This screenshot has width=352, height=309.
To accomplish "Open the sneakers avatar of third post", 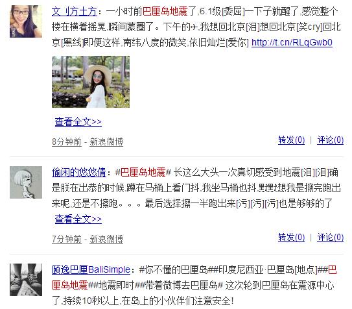I will tap(26, 280).
